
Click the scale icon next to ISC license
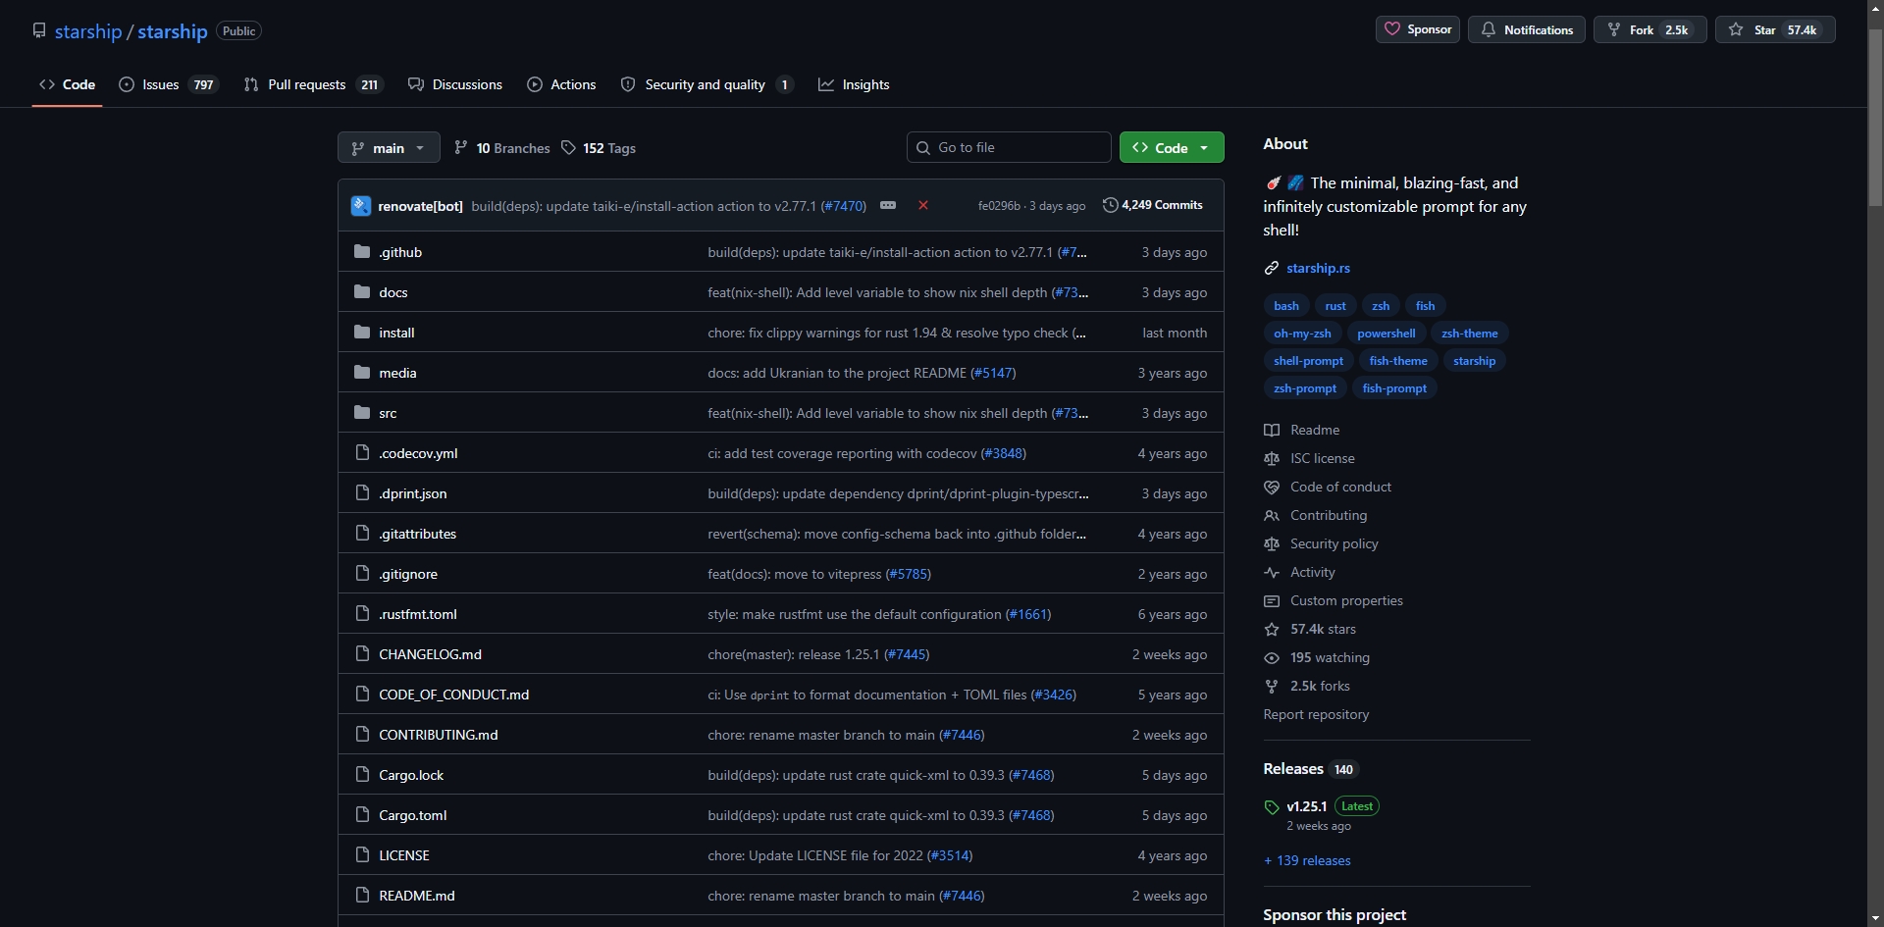[1272, 458]
